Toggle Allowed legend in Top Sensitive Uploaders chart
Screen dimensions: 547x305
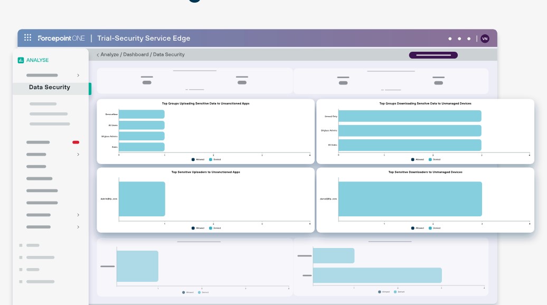click(x=198, y=228)
